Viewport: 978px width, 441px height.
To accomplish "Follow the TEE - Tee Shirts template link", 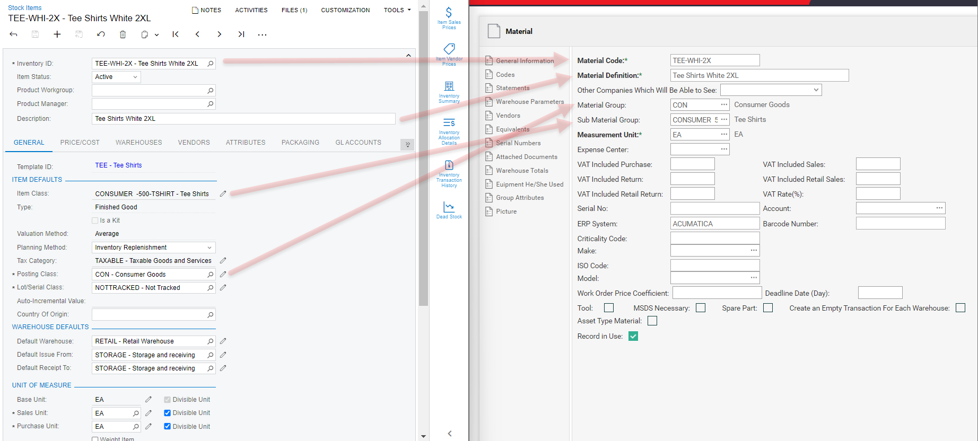I will tap(118, 165).
